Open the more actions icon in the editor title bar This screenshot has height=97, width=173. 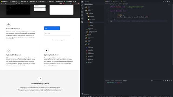[x=172, y=1]
